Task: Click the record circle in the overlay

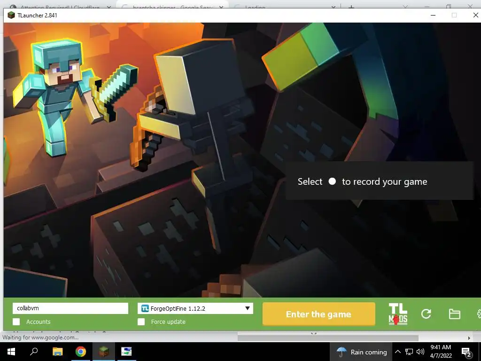Action: 332,181
